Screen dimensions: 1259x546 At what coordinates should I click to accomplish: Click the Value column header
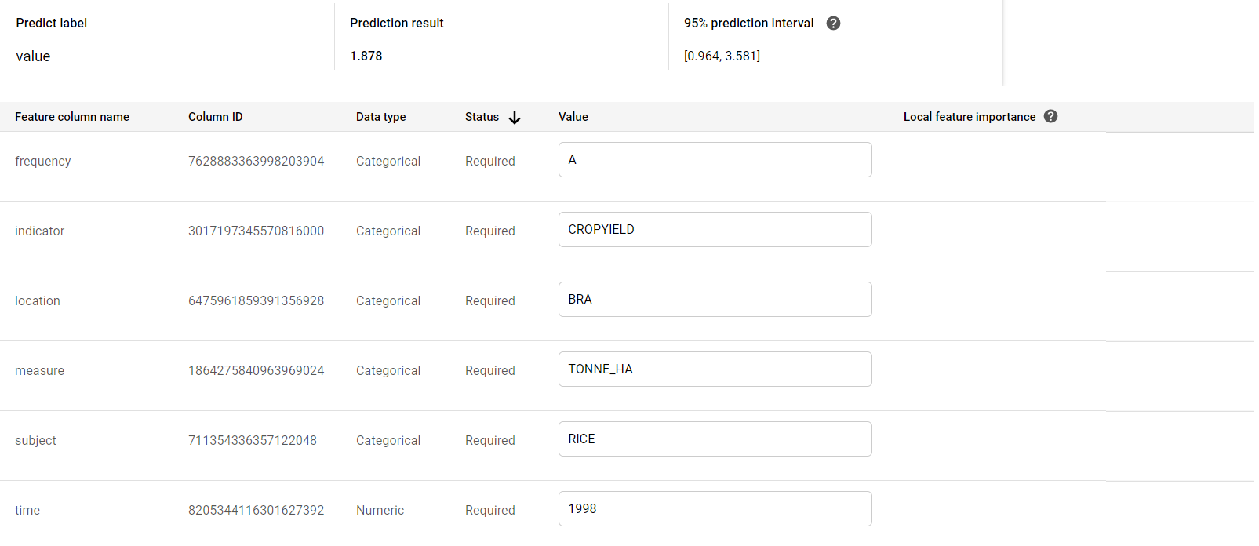coord(573,117)
